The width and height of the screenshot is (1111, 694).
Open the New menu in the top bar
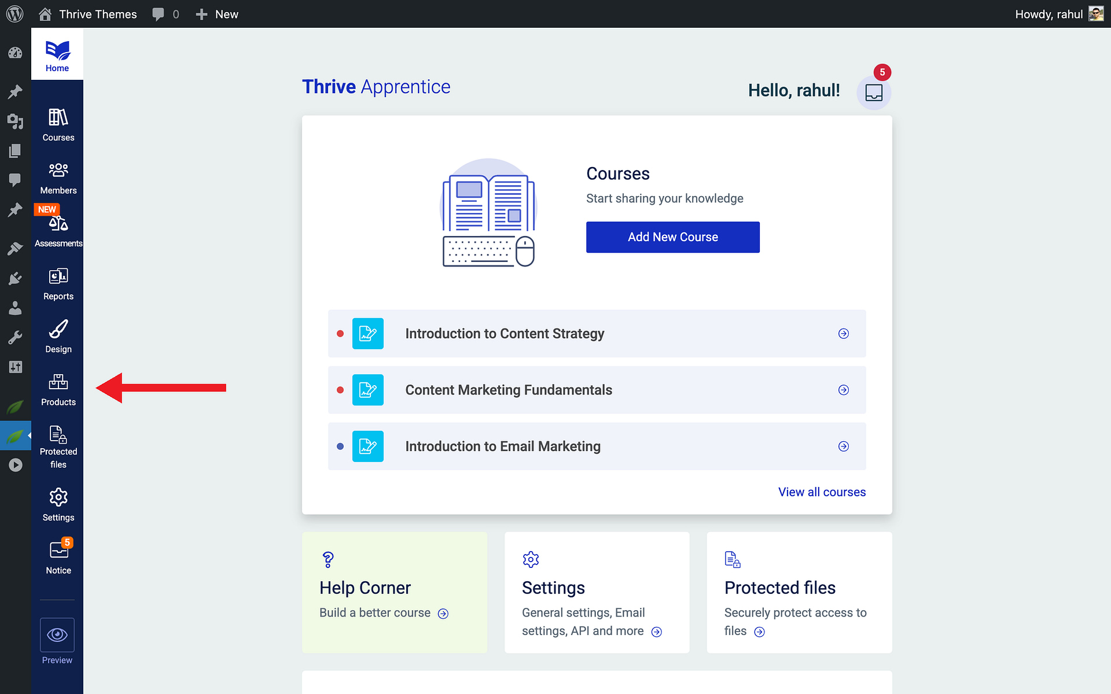pos(217,14)
